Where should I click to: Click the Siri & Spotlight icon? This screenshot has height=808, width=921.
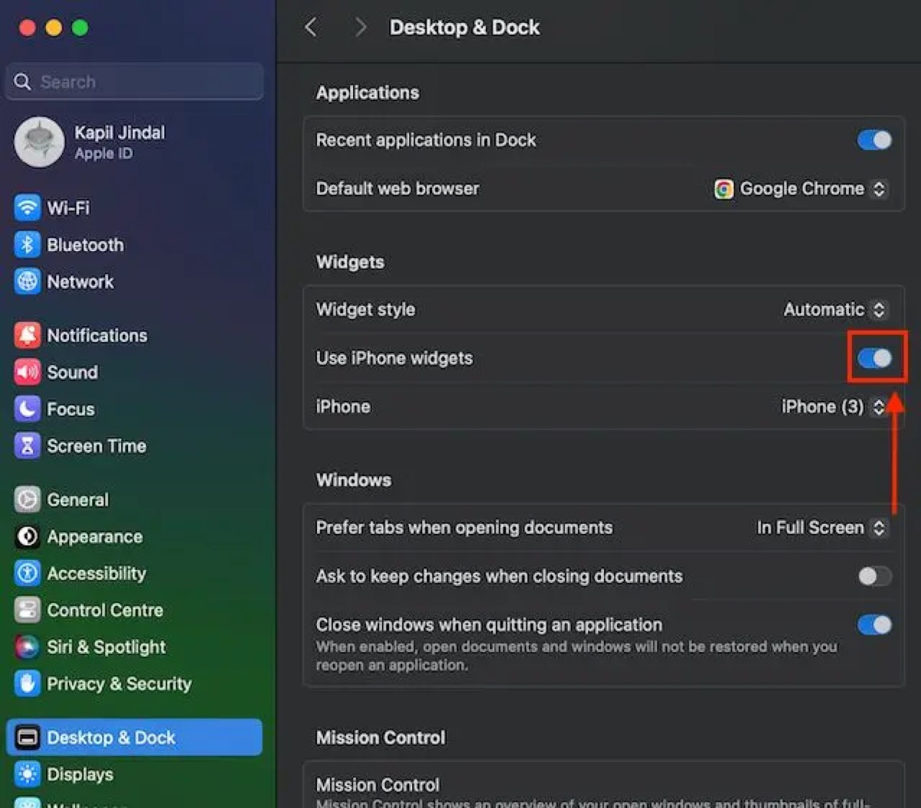(x=28, y=647)
